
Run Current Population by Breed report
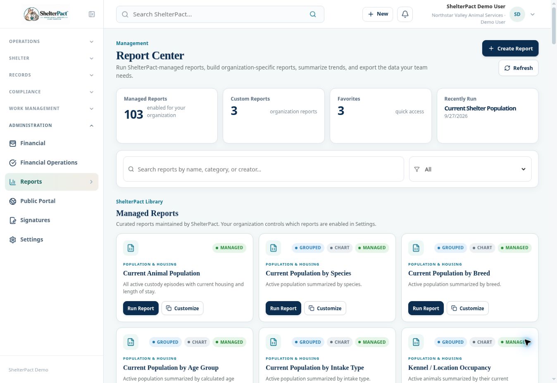click(426, 309)
